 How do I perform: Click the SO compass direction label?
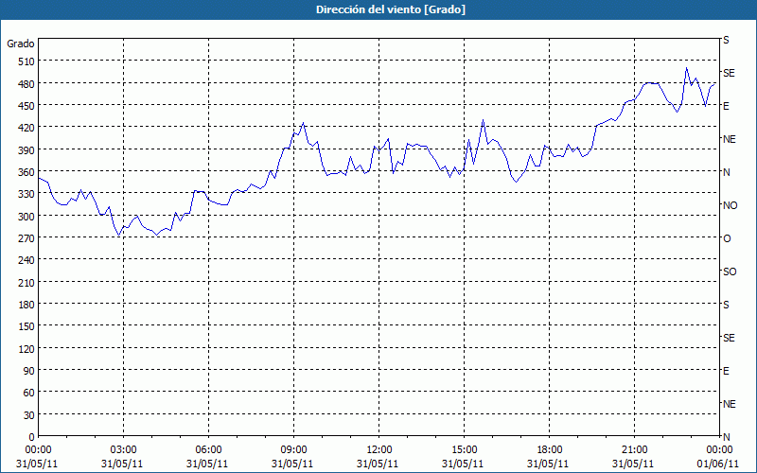[x=730, y=272]
